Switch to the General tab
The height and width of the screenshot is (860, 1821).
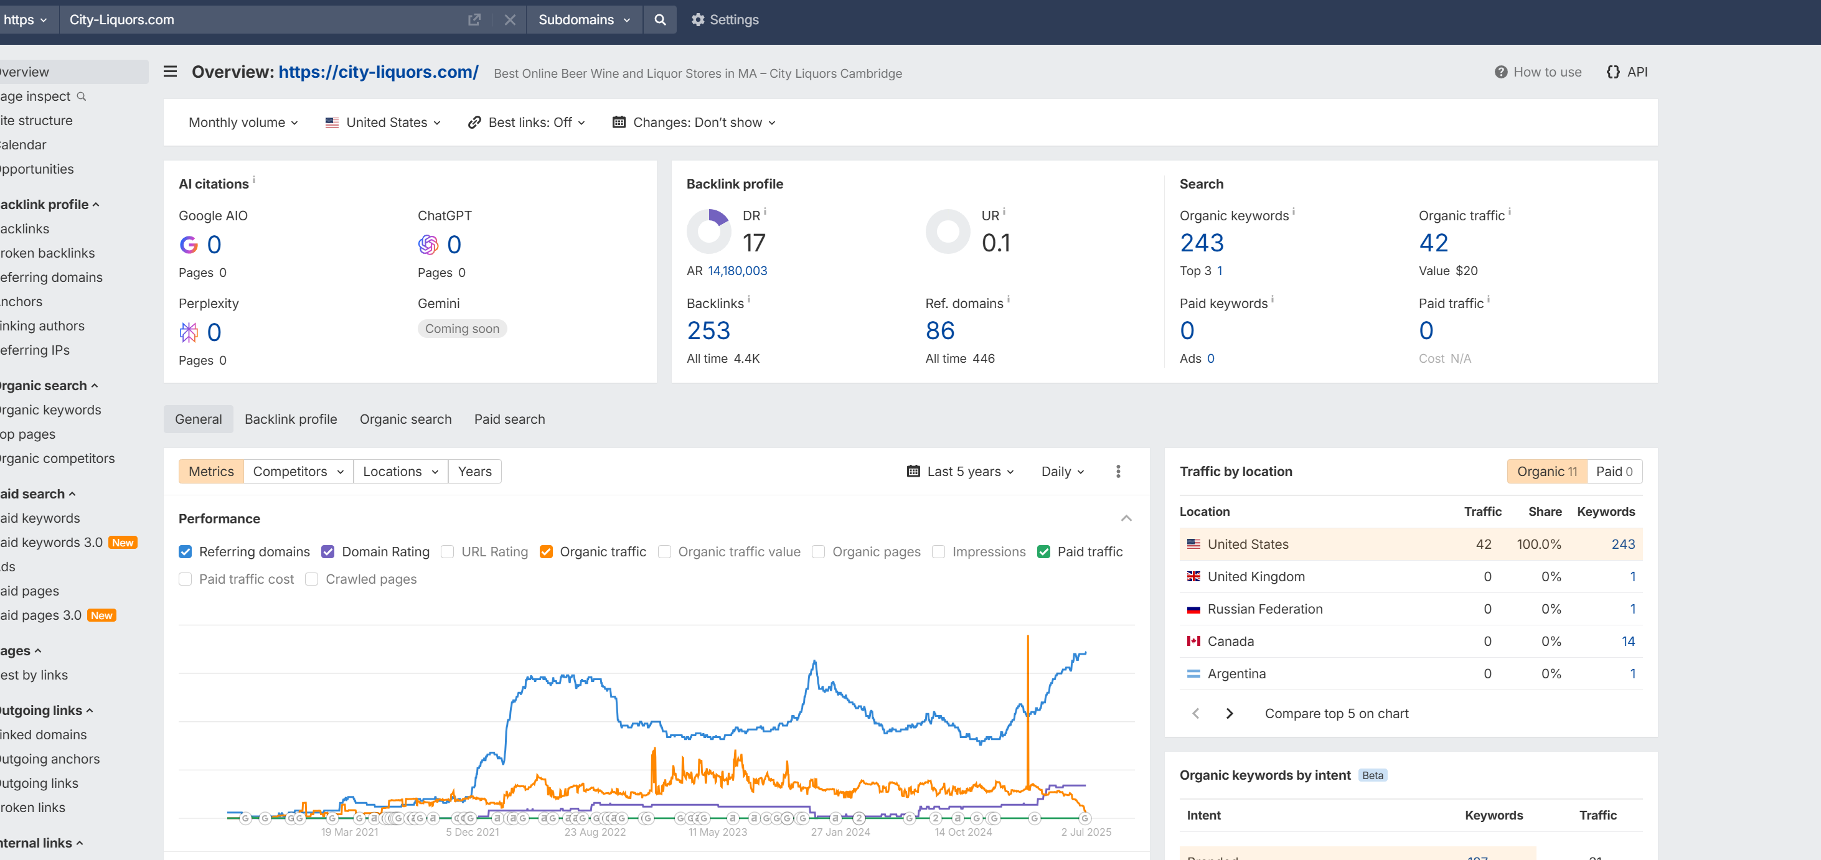tap(199, 419)
